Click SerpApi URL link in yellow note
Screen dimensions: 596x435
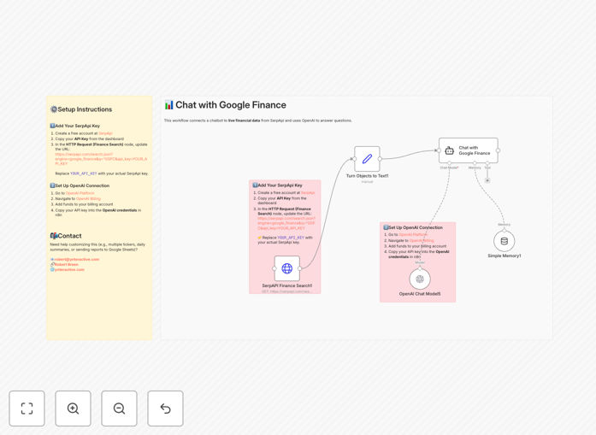click(101, 159)
